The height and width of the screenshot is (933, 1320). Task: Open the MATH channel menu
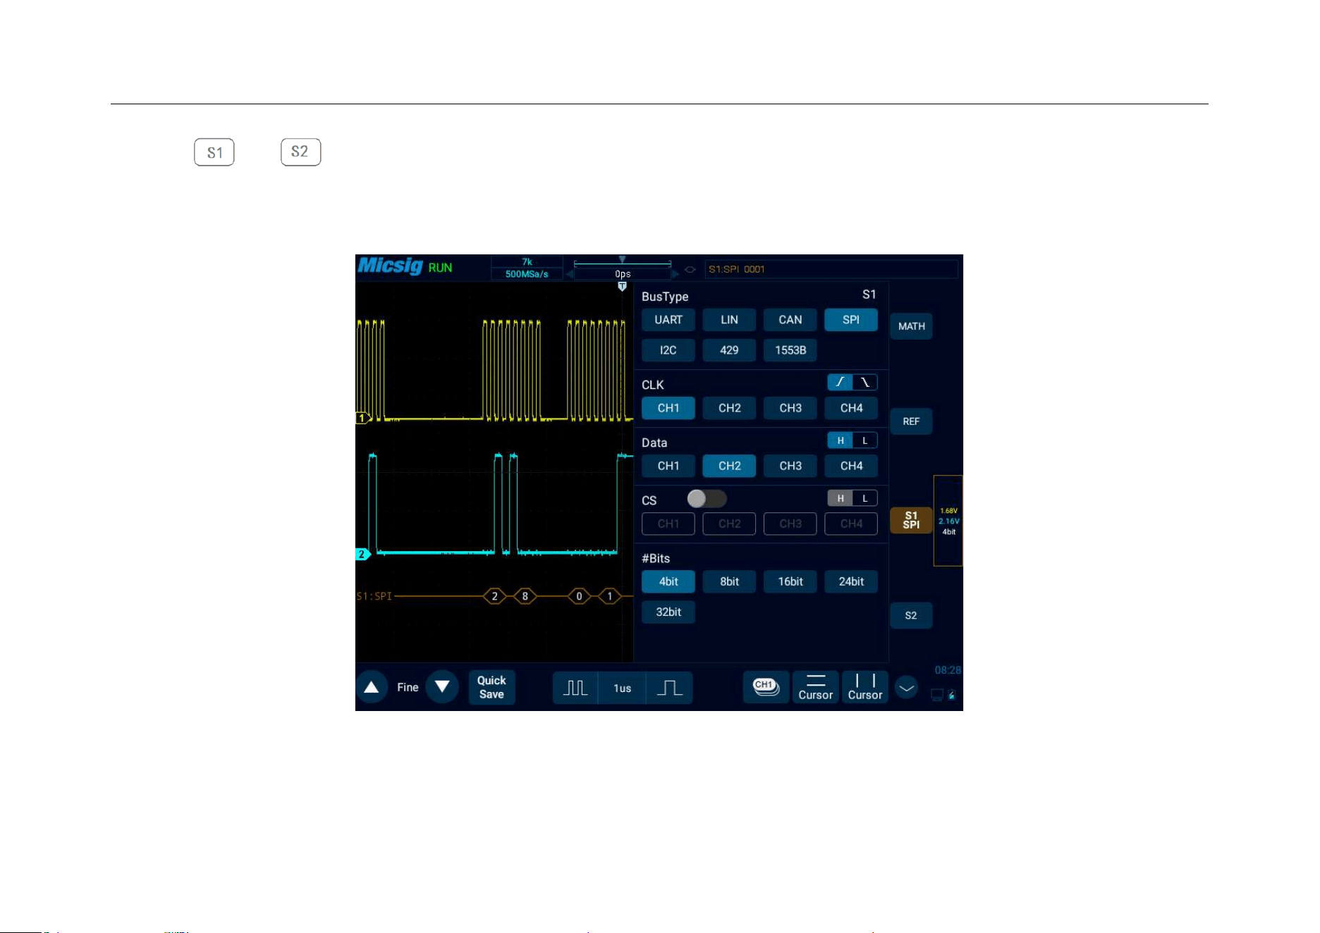(911, 326)
